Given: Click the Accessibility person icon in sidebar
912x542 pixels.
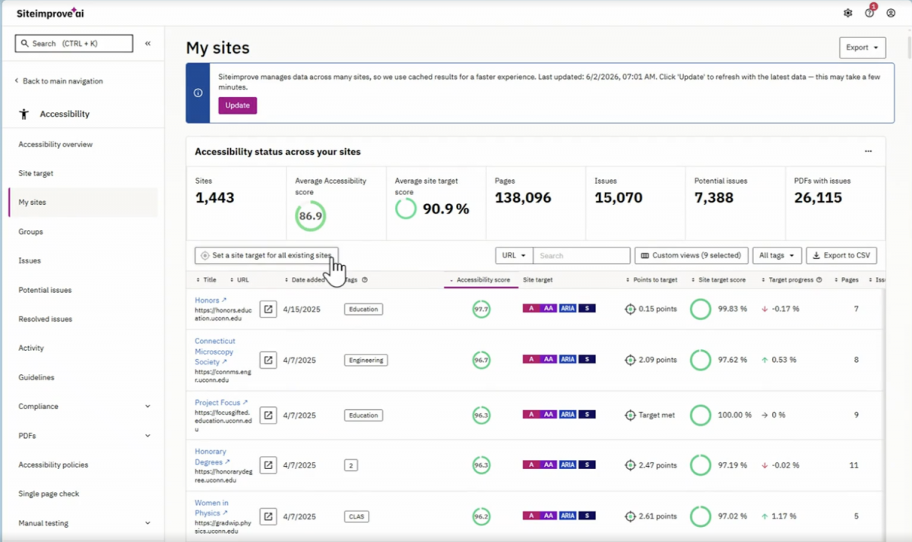Looking at the screenshot, I should (24, 114).
